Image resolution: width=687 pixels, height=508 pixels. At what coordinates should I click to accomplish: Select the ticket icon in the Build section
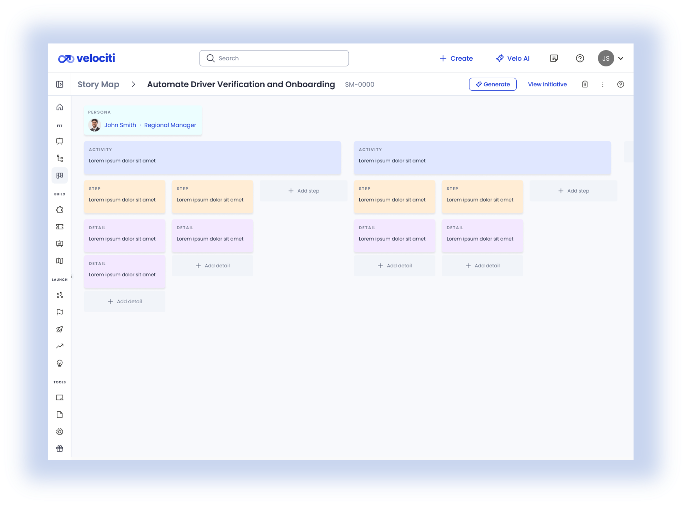click(60, 227)
